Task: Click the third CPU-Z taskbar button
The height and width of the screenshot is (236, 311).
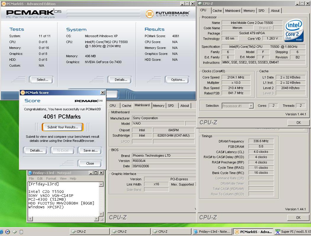Action: tap(171, 232)
